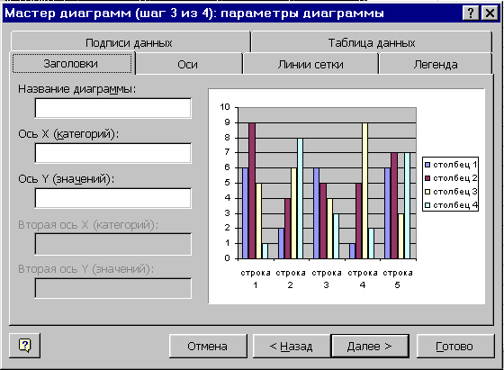Click the столбец 4 legend label
The image size is (504, 370).
455,205
